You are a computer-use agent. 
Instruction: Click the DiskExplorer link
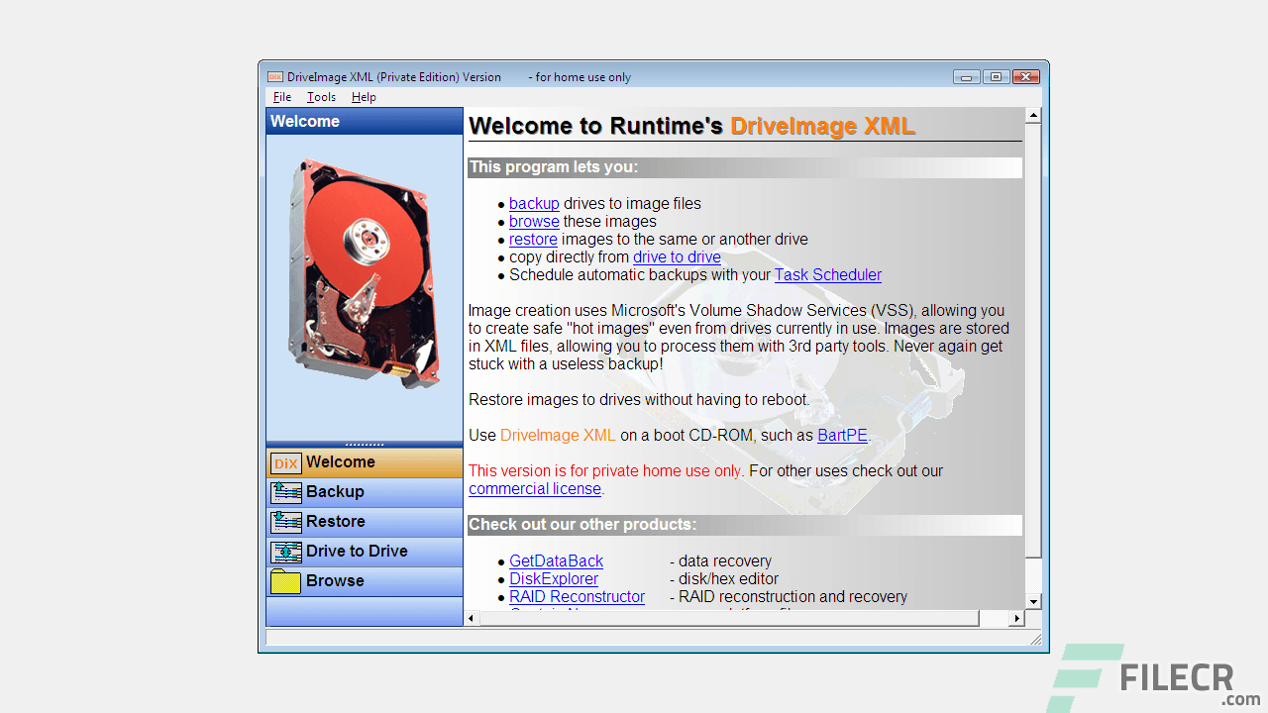(554, 578)
